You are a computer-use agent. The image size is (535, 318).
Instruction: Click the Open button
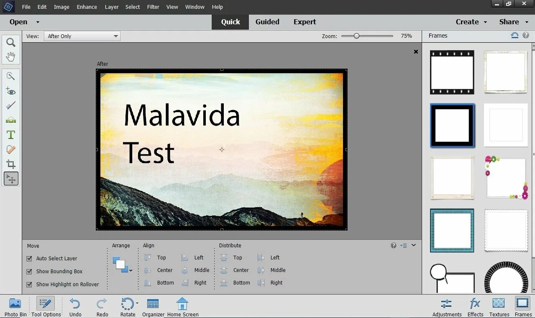click(x=18, y=22)
